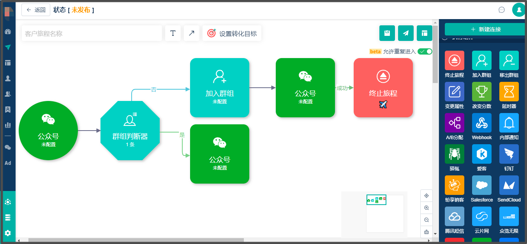Viewport: 527px width, 244px height.
Task: Focus the 客户旅程名称 name field
Action: click(92, 33)
